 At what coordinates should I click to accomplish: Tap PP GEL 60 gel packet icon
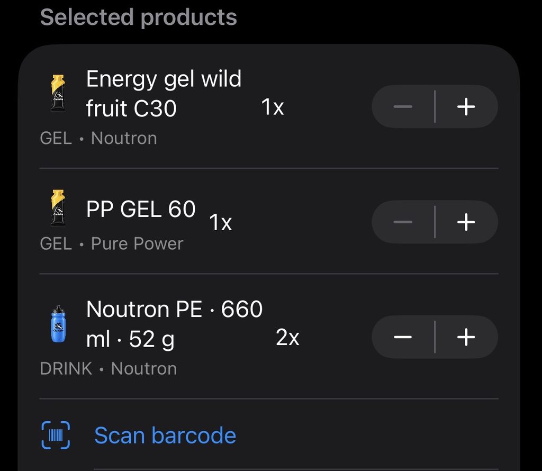point(58,208)
